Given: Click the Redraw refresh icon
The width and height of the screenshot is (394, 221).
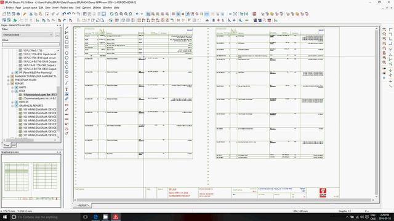Looking at the screenshot, I should point(111,14).
